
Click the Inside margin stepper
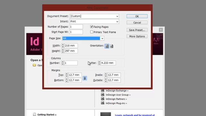coord(106,75)
